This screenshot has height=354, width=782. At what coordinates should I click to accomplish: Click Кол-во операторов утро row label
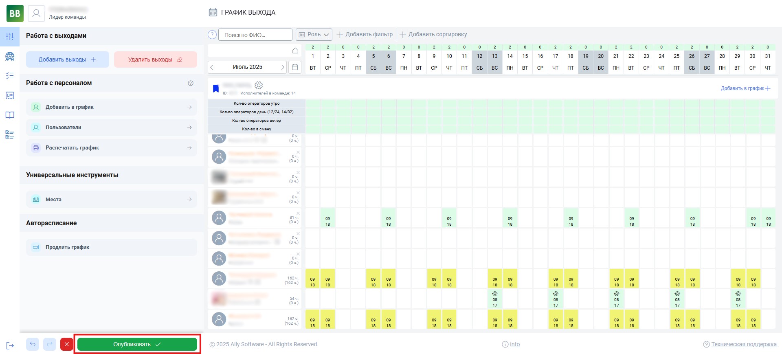click(257, 103)
